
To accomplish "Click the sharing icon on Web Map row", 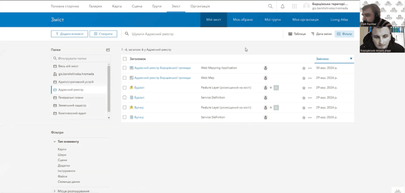I will pos(266,78).
